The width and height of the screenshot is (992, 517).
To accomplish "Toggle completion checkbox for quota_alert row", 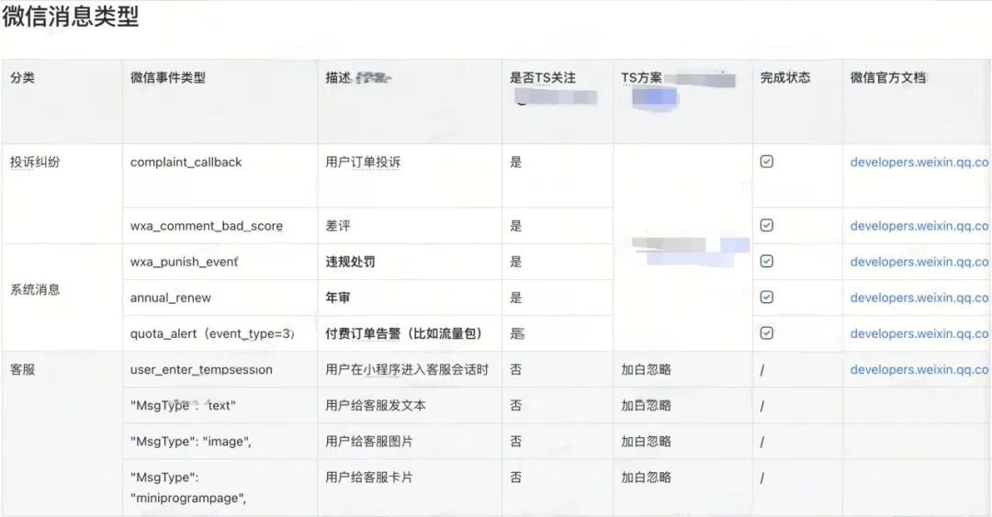I will click(766, 332).
